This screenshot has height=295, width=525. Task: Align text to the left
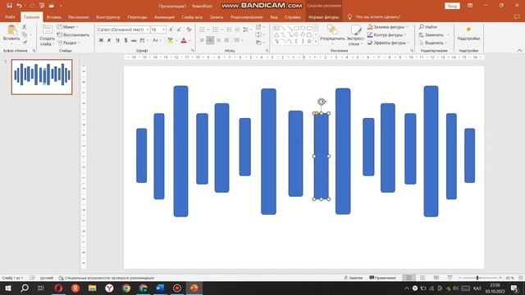tap(202, 40)
